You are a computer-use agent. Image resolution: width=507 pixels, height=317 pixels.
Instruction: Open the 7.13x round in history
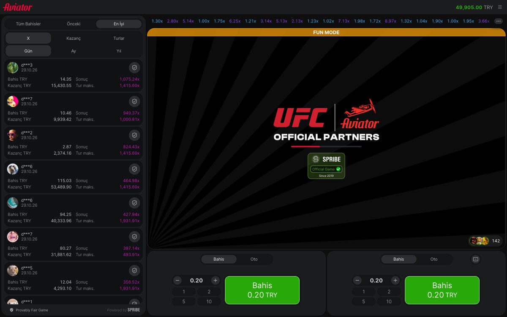(x=344, y=21)
